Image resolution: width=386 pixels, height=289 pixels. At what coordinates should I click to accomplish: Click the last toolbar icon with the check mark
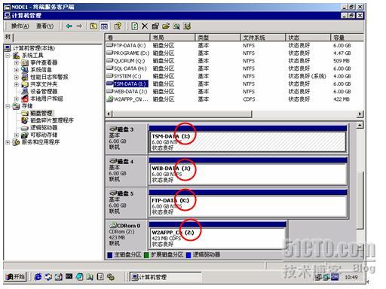(x=187, y=26)
